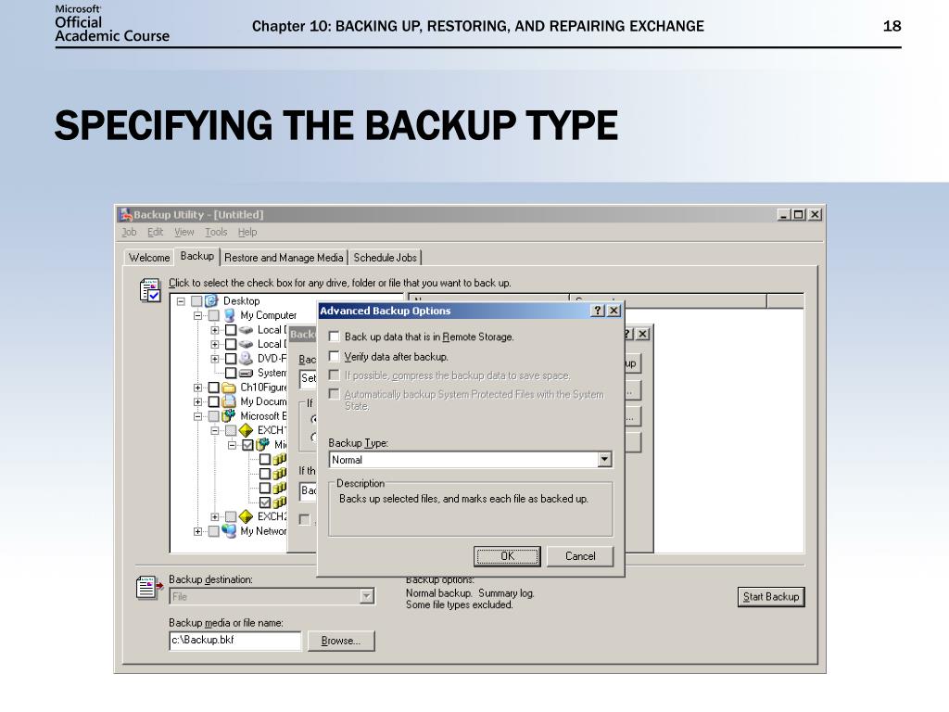This screenshot has width=949, height=712.
Task: Toggle the My Network Places checkbox
Action: pos(214,531)
